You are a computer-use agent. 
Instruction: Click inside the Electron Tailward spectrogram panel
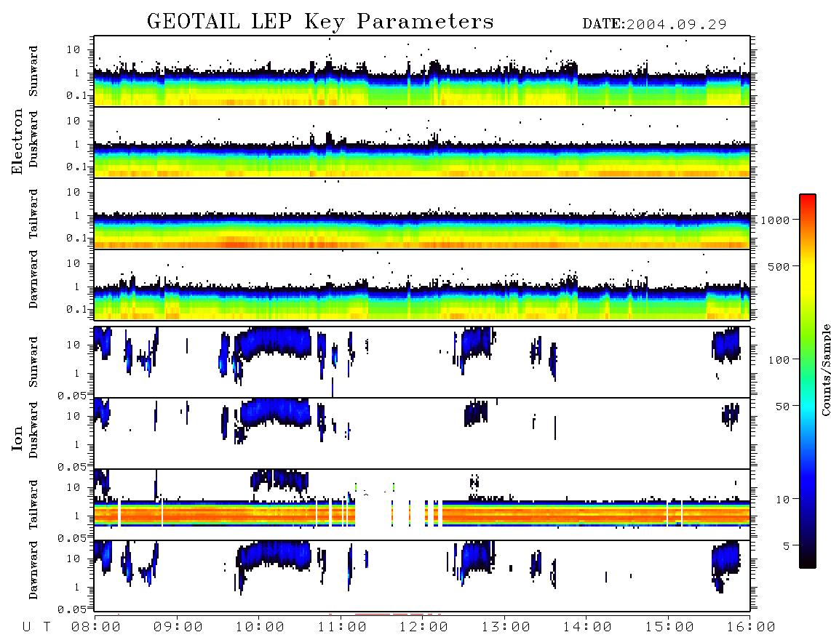click(x=422, y=214)
